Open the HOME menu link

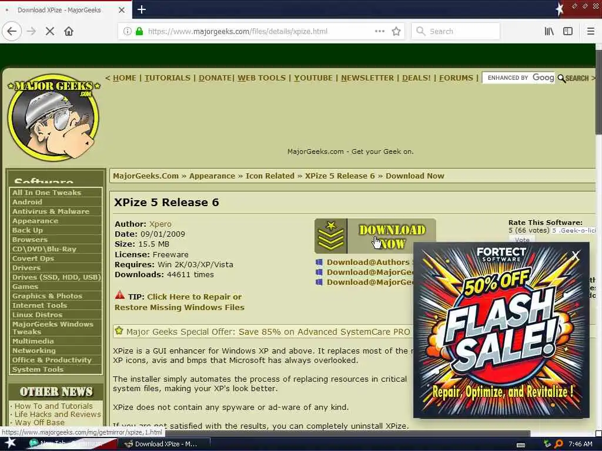pos(125,78)
